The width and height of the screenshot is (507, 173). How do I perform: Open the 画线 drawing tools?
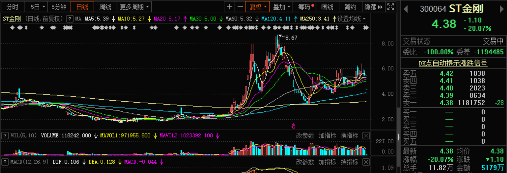(327, 7)
